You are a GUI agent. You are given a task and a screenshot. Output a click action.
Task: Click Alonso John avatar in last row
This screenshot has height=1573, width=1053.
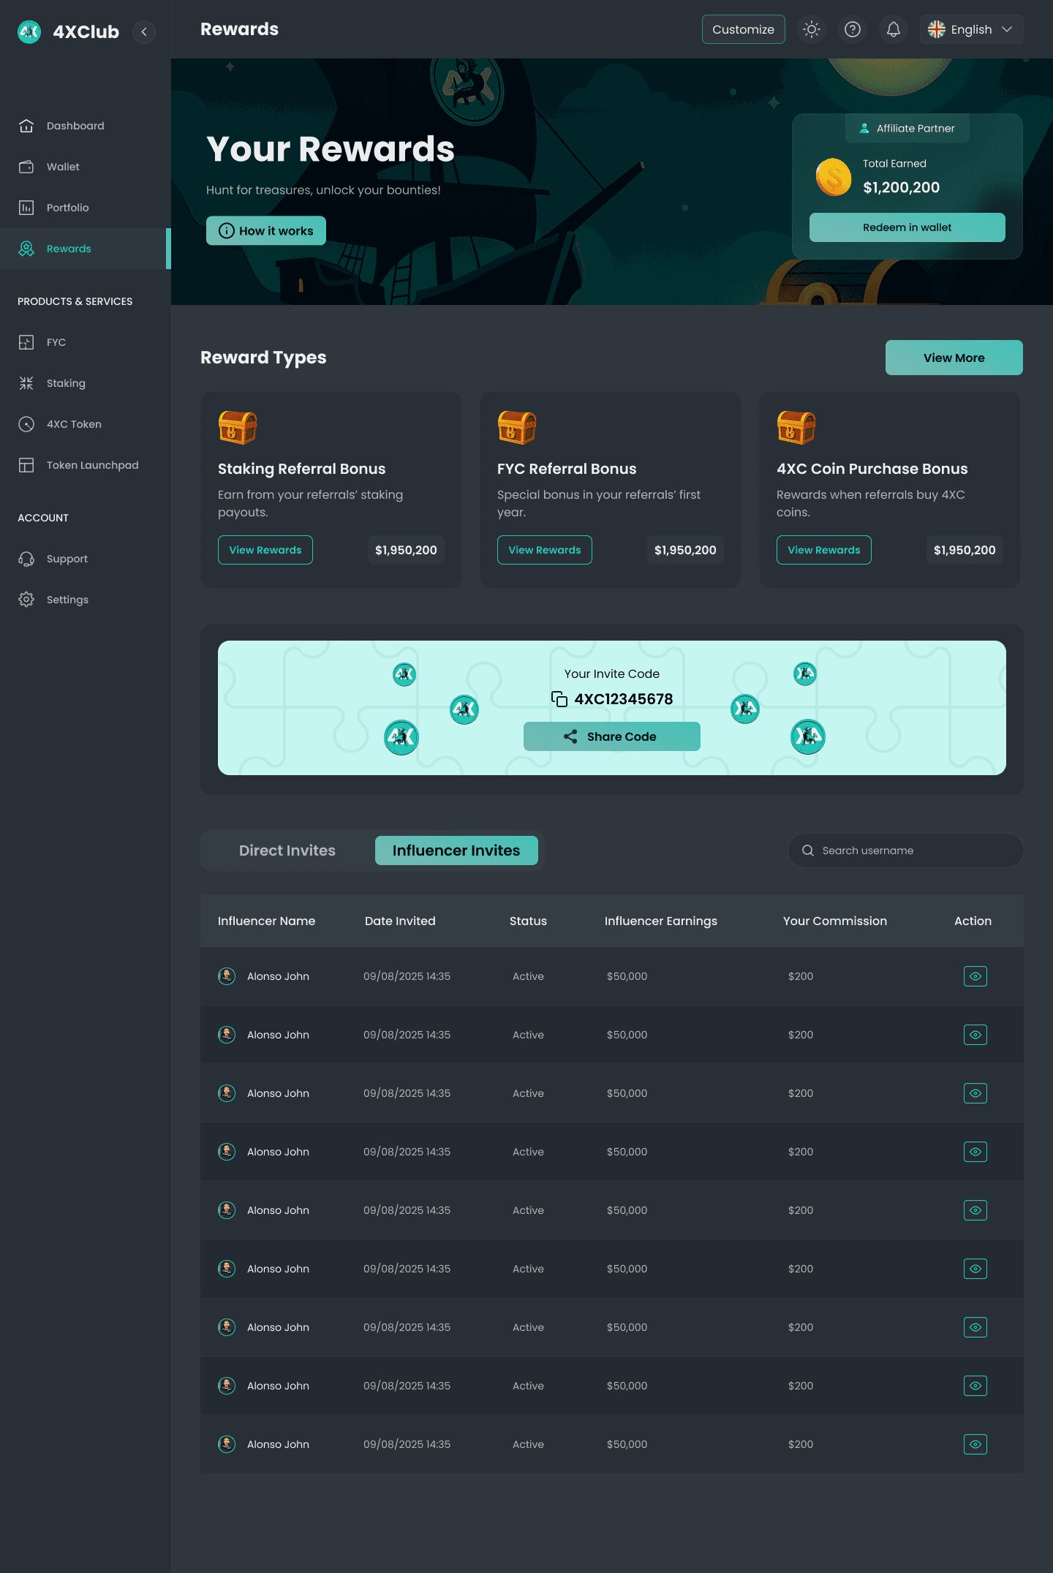pos(227,1444)
